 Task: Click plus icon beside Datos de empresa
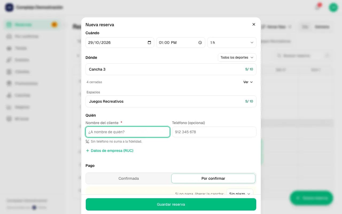[x=87, y=151]
